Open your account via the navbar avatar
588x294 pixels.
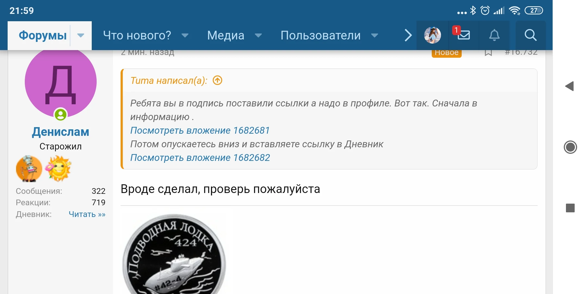432,35
